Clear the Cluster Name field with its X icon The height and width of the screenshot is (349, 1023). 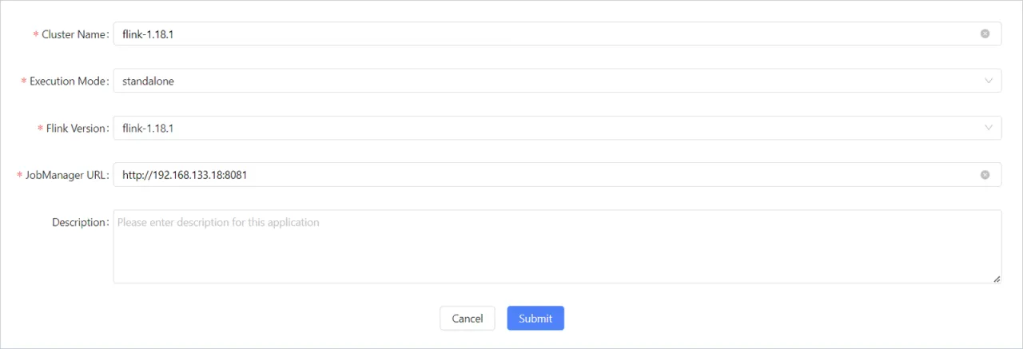click(985, 34)
